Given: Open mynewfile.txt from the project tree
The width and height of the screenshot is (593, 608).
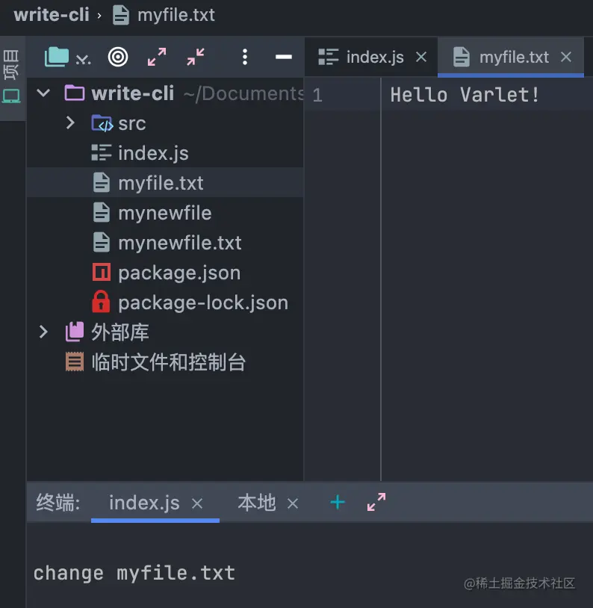Looking at the screenshot, I should pyautogui.click(x=179, y=243).
